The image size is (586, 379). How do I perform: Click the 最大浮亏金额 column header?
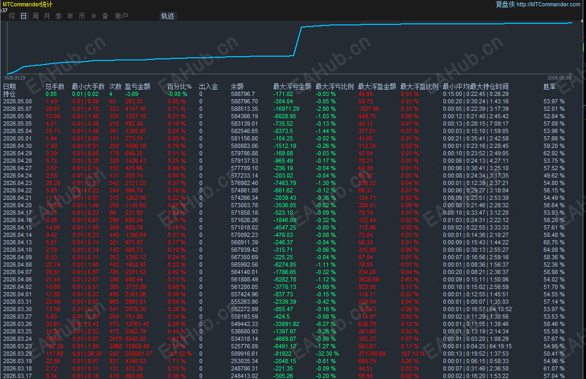click(x=292, y=87)
